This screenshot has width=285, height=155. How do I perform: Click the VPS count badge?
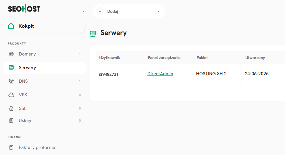80,95
